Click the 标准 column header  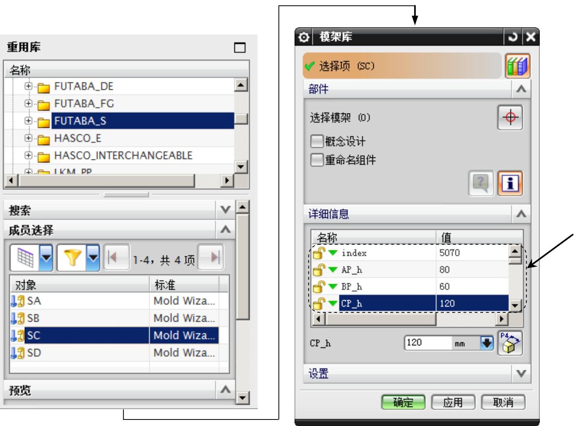tap(184, 285)
